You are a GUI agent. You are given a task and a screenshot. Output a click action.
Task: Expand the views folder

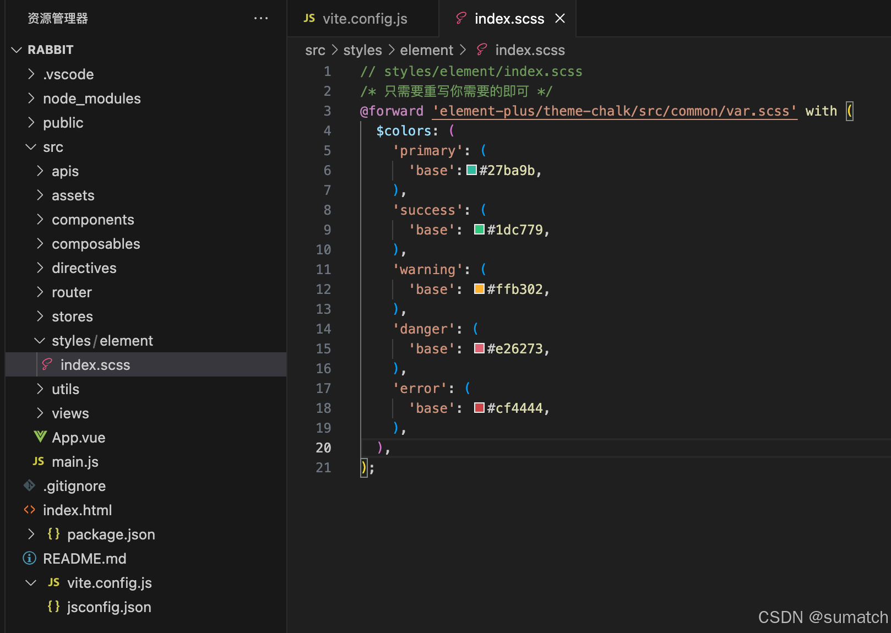pos(40,413)
